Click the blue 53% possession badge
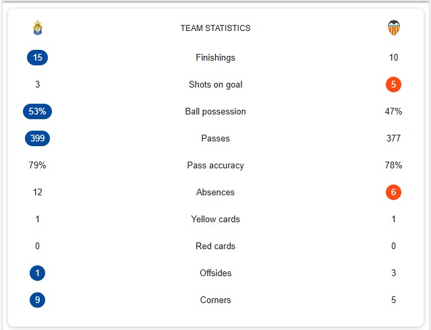 point(37,112)
